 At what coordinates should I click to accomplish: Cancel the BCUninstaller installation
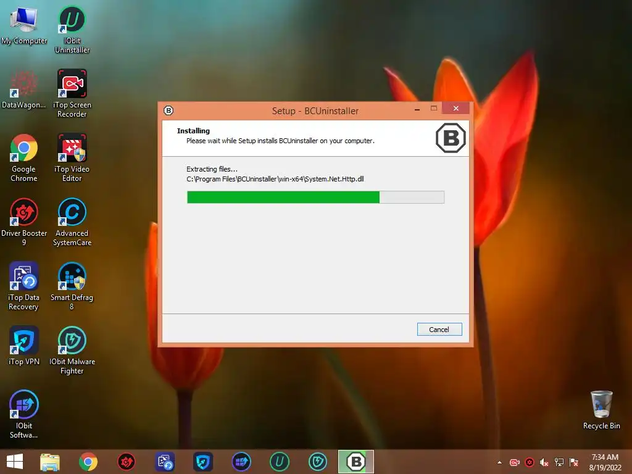click(439, 330)
